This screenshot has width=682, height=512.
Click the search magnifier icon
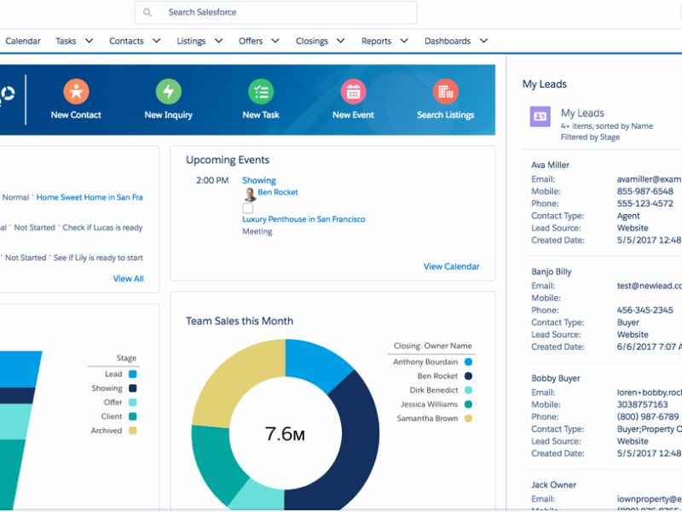(x=147, y=12)
